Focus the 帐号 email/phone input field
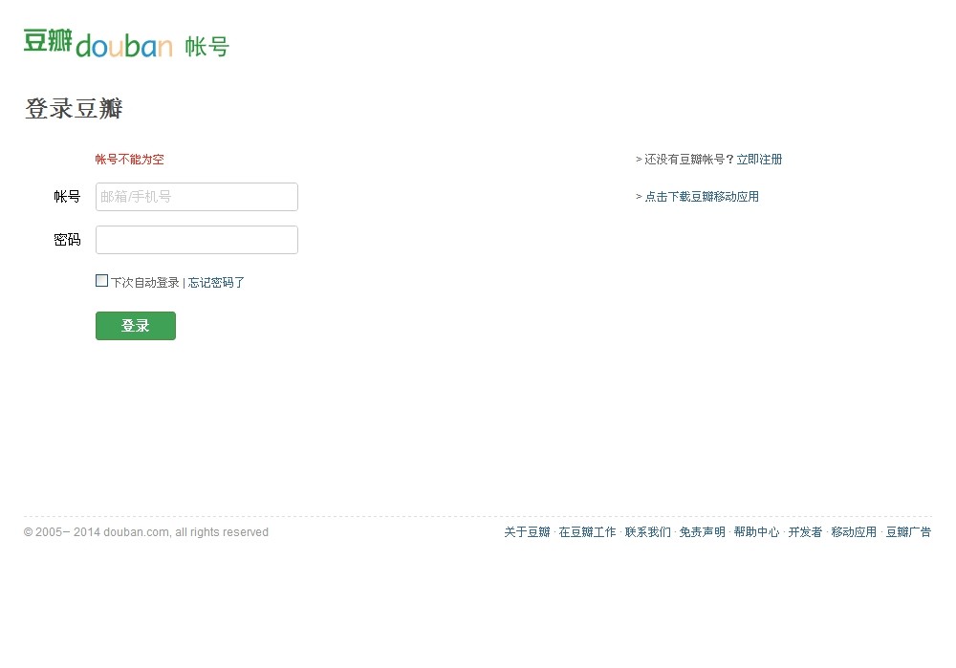 click(196, 197)
